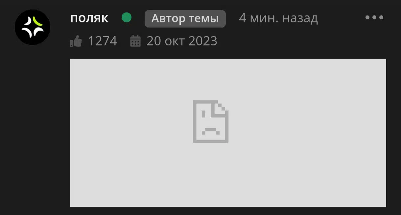Click the sad mouth on the broken image icon
Screen dimensions: 401x215
pyautogui.click(x=211, y=131)
